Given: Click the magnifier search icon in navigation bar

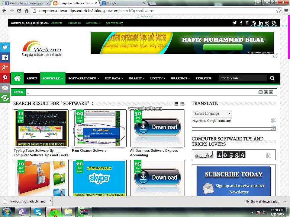Looking at the screenshot, I should point(272,78).
